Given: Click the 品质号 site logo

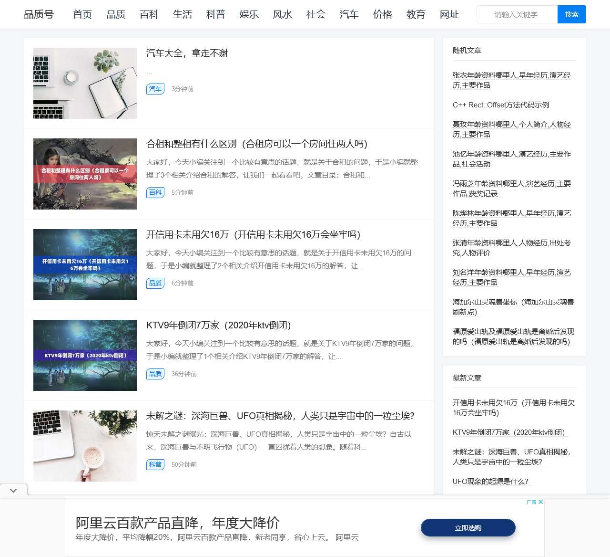Looking at the screenshot, I should click(x=39, y=14).
